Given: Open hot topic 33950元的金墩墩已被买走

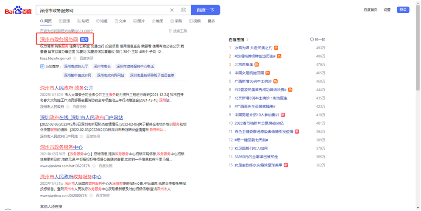Looking at the screenshot, I should (x=256, y=157).
